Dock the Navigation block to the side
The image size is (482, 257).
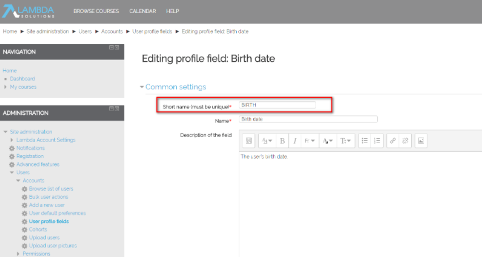[x=117, y=47]
